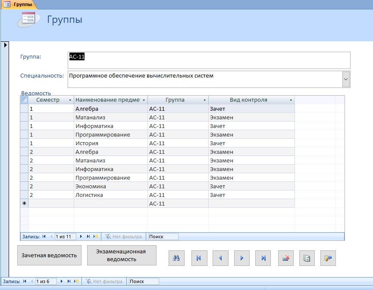Click the close form door icon button
Screen dimensions: 373x290
click(x=328, y=258)
